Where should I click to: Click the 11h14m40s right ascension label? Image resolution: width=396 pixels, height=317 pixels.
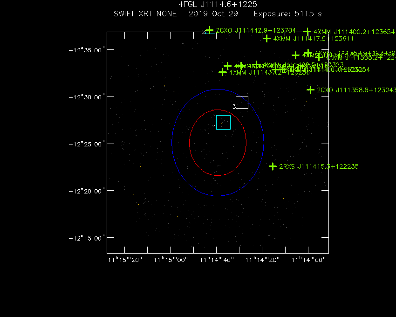click(217, 259)
